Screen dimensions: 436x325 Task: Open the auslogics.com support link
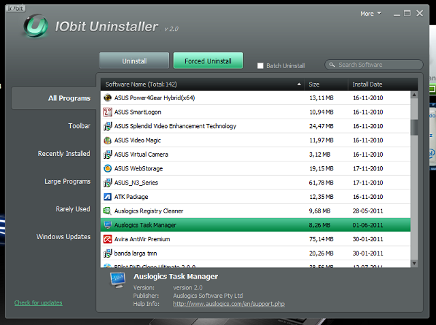(229, 304)
